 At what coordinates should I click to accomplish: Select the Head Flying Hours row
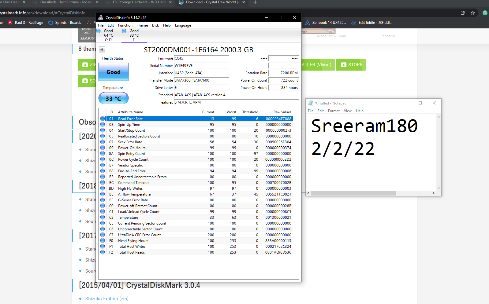tap(196, 240)
